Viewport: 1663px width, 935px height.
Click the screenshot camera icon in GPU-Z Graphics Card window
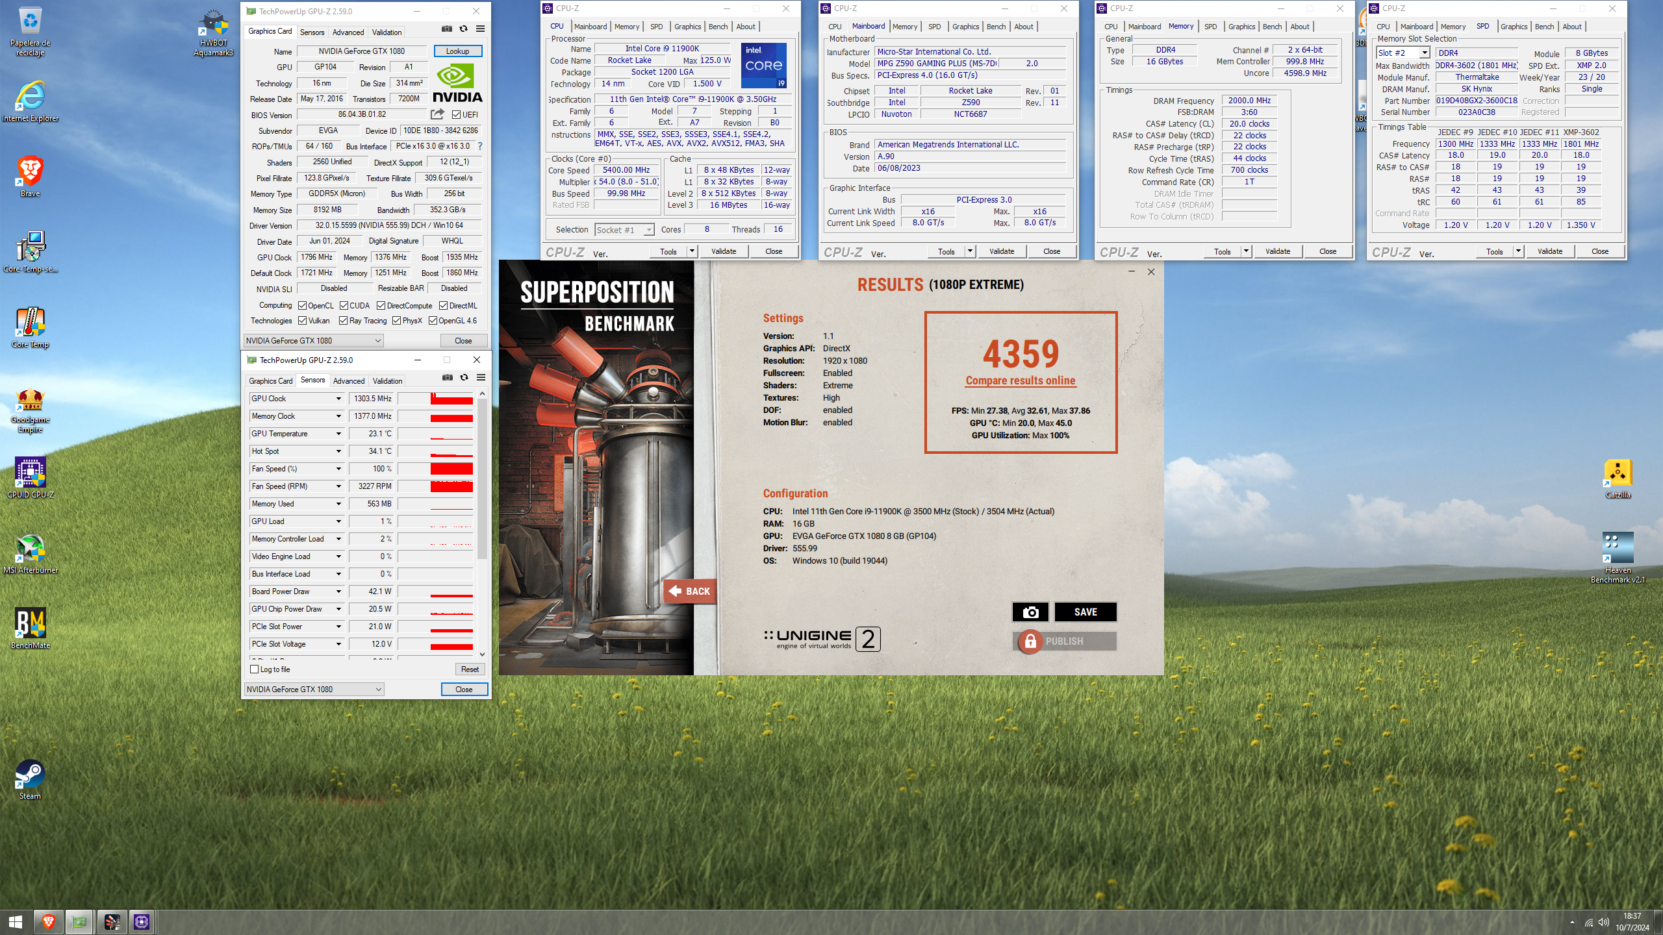click(447, 29)
